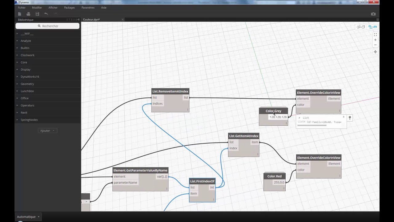The width and height of the screenshot is (394, 222).
Task: Click element port on upper OverrideColorInView node
Action: coord(303,99)
